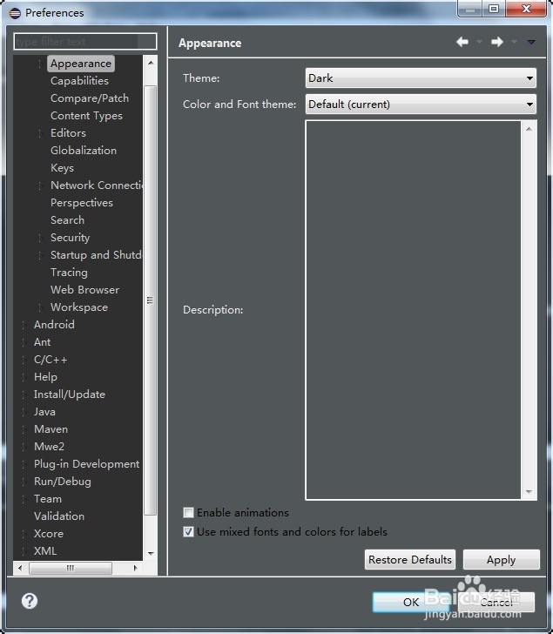Click the Description box scroll up arrow

pyautogui.click(x=529, y=129)
